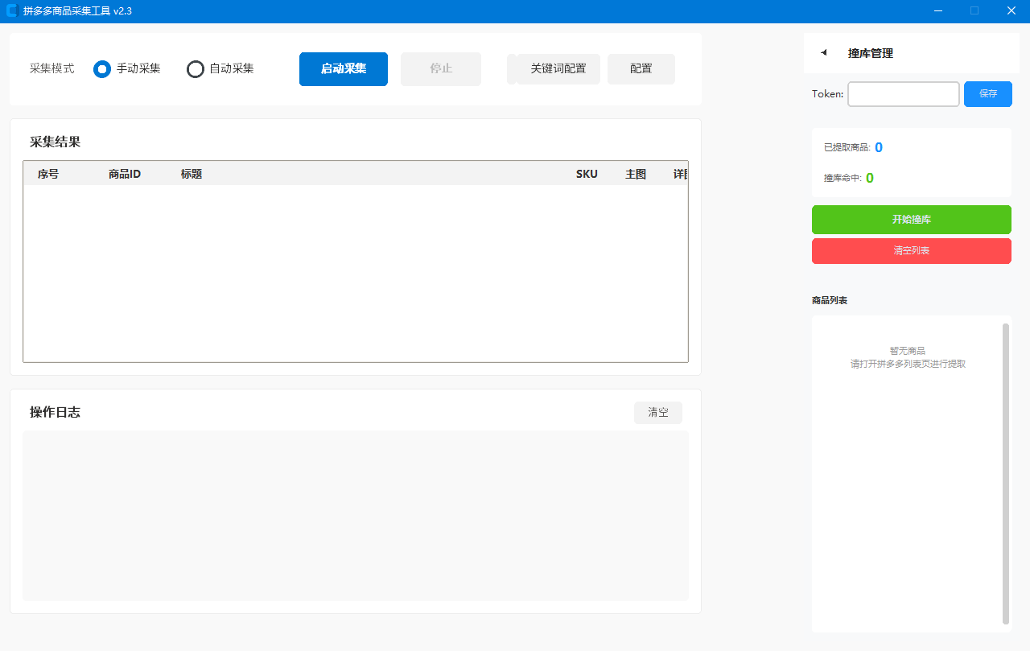Screen dimensions: 1030x651
Task: Click the green 开始撞库 button
Action: pos(911,220)
